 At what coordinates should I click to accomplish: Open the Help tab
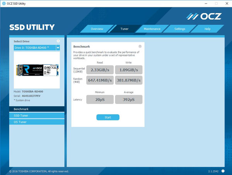[x=207, y=29]
